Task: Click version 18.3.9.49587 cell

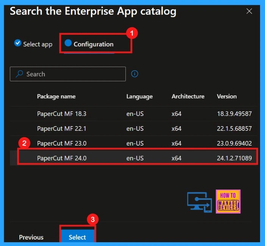Action: click(x=234, y=114)
